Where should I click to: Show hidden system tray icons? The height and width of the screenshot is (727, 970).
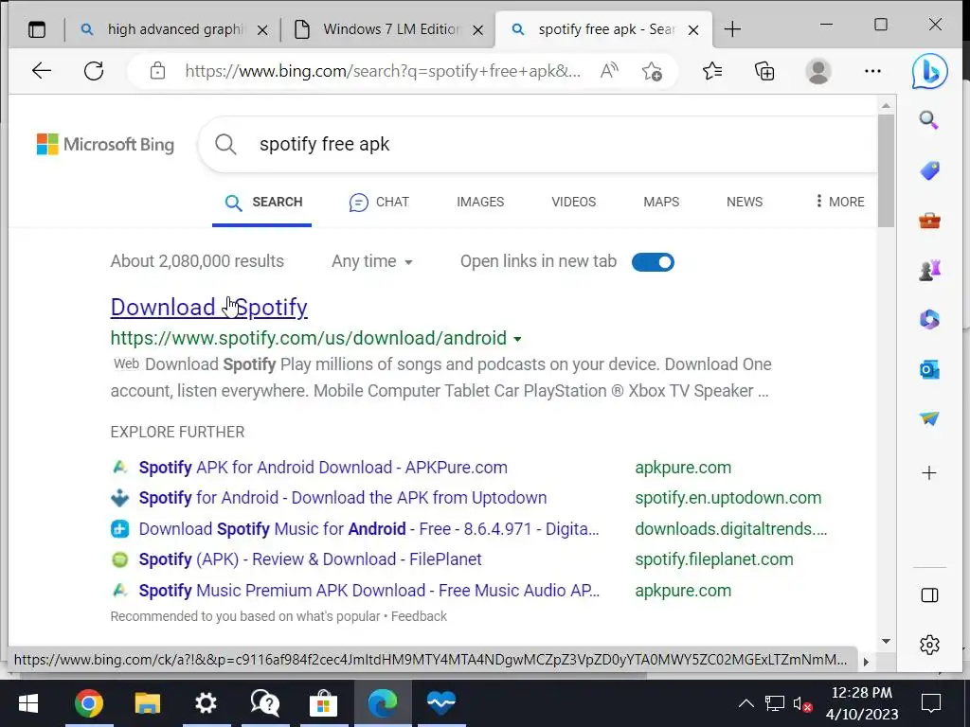(746, 703)
